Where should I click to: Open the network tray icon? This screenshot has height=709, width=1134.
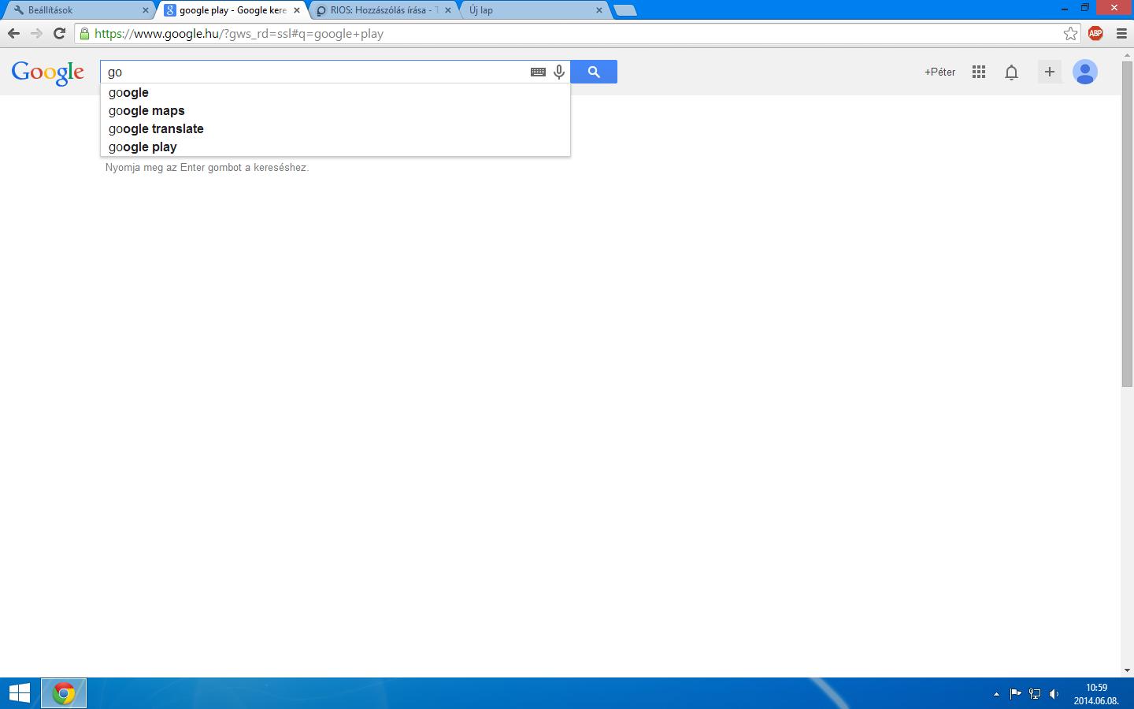pos(1035,694)
